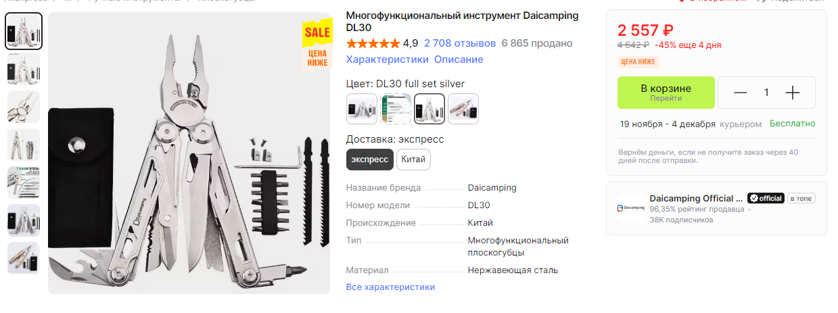Screen dimensions: 838x313
Task: Expand Все характеристики list
Action: pyautogui.click(x=390, y=287)
